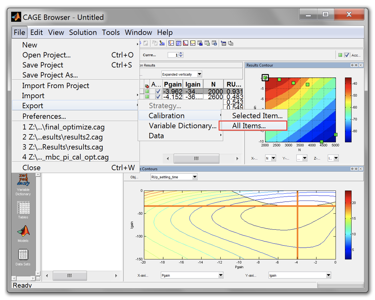
Task: Click green square in the -3.962 row
Action: click(x=147, y=91)
